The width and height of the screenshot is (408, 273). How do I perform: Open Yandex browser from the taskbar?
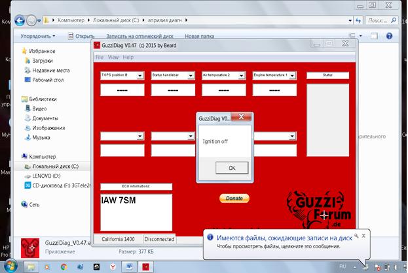[x=113, y=266]
